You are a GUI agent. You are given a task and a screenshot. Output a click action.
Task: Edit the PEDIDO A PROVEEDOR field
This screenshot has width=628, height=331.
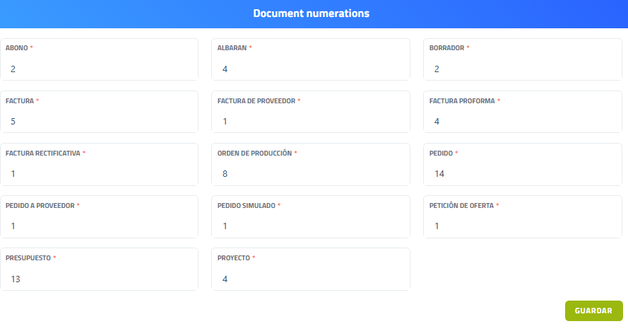click(99, 226)
